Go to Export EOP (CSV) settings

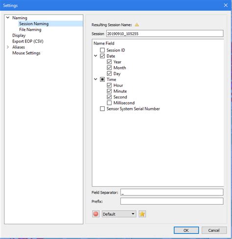(28, 41)
